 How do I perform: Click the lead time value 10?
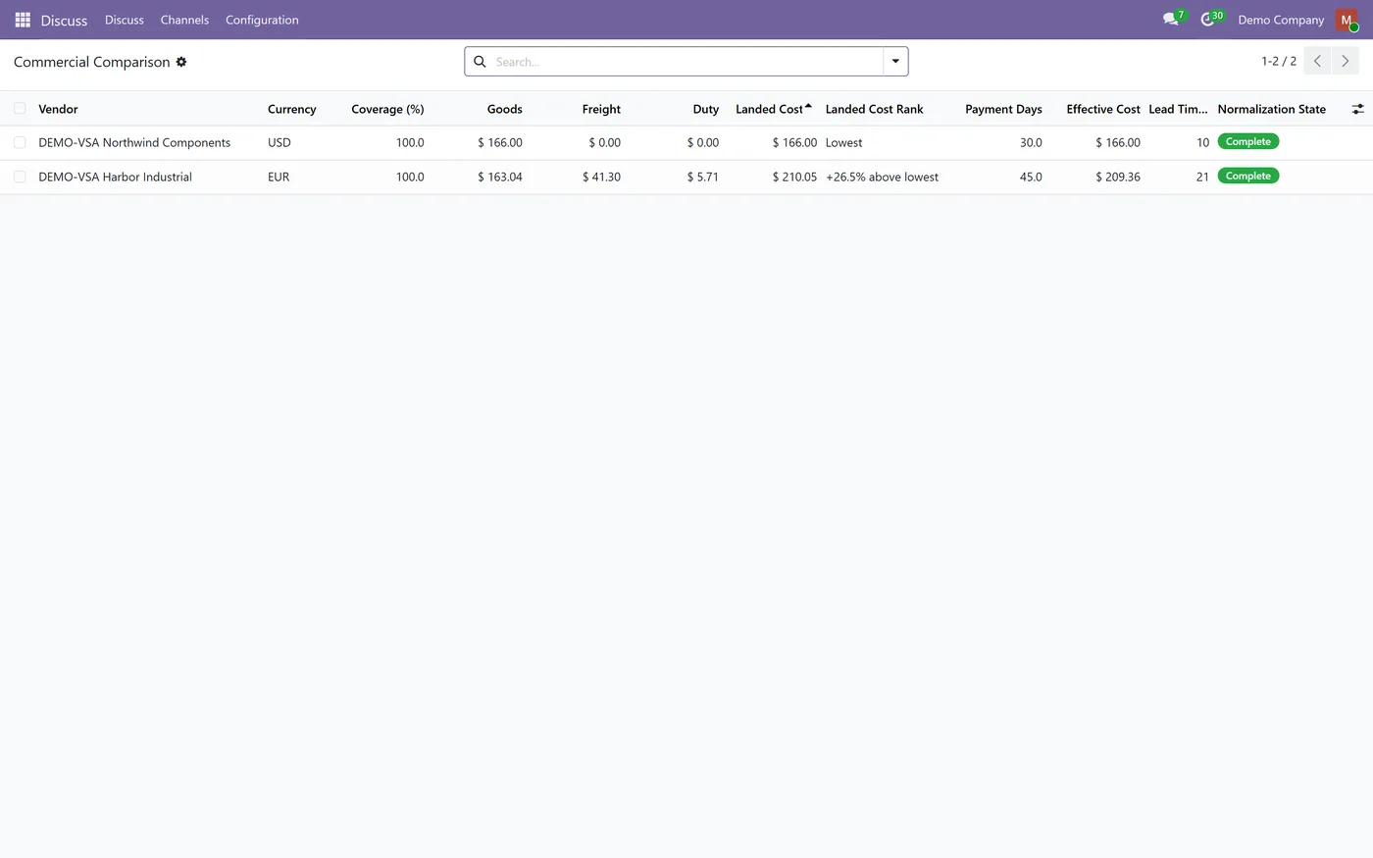[1202, 142]
